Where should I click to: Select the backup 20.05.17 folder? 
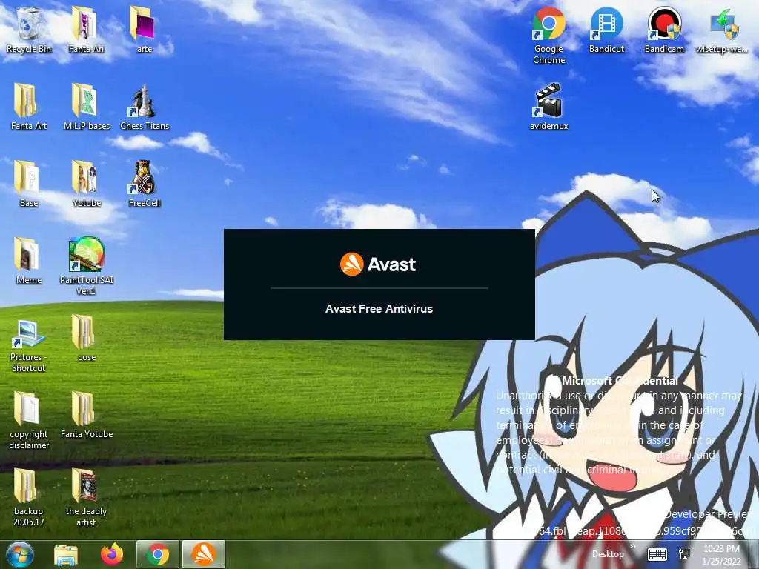(x=29, y=497)
